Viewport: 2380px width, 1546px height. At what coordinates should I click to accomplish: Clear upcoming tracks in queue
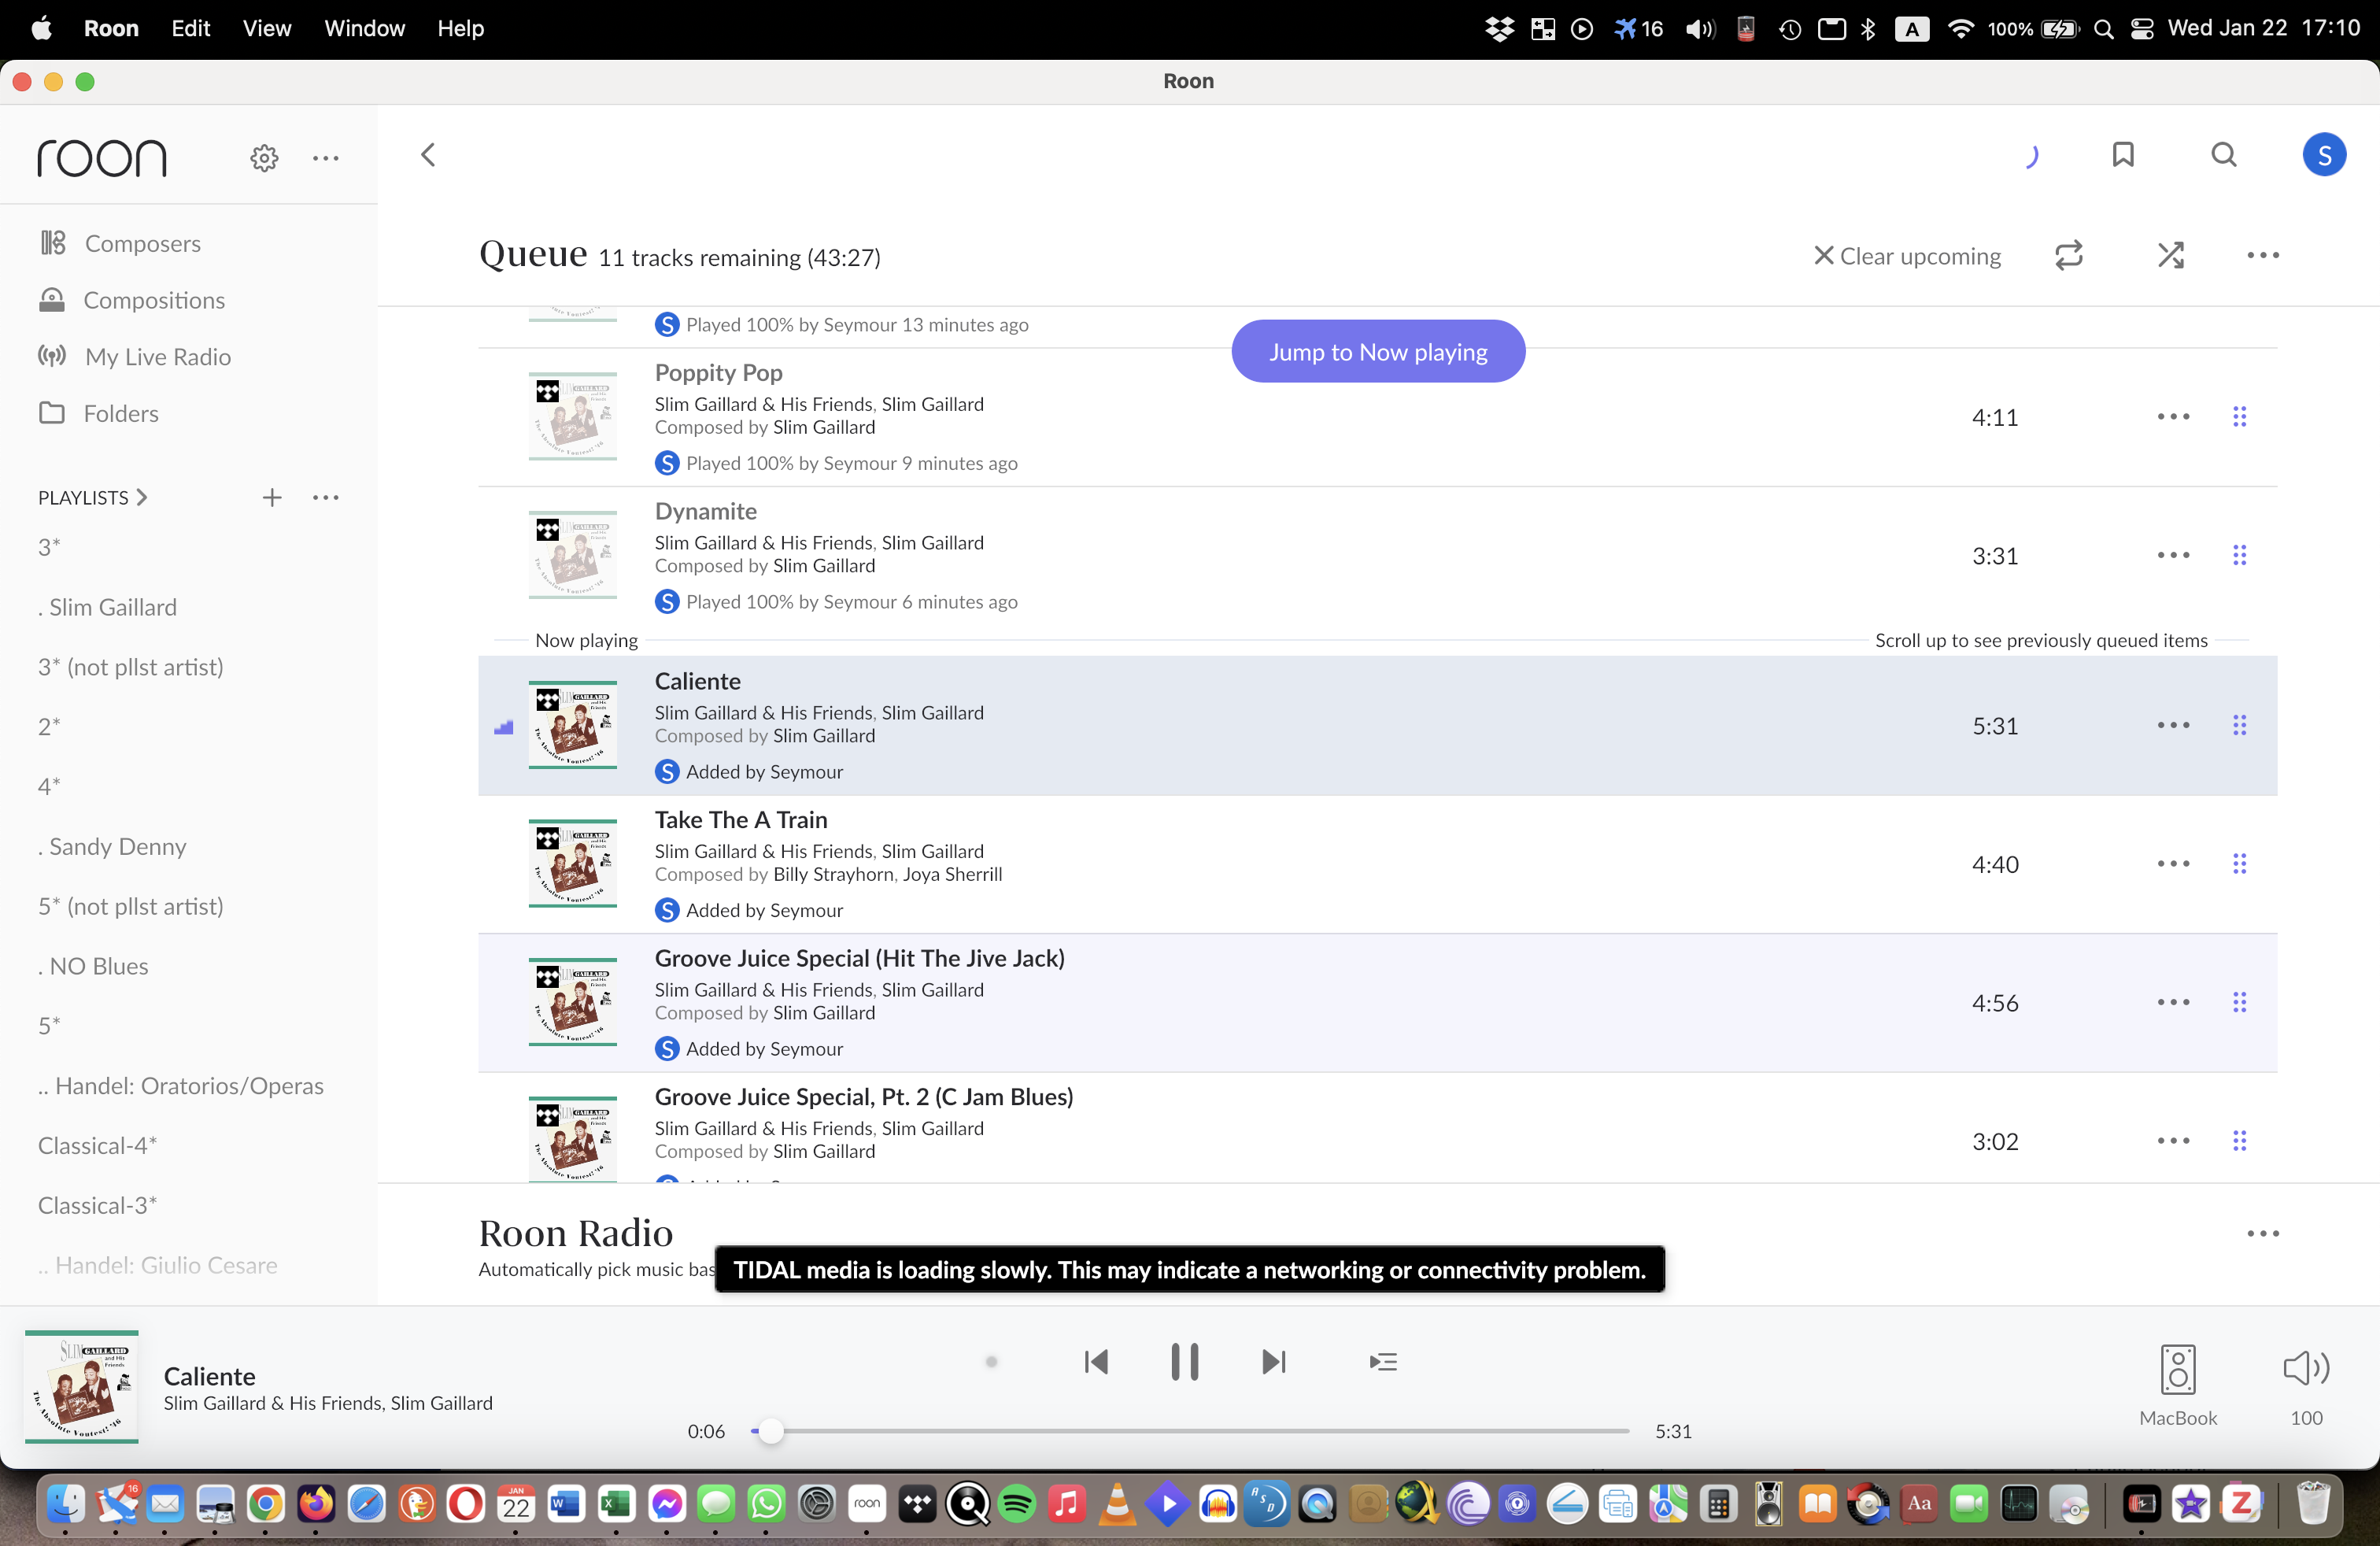[x=1908, y=256]
